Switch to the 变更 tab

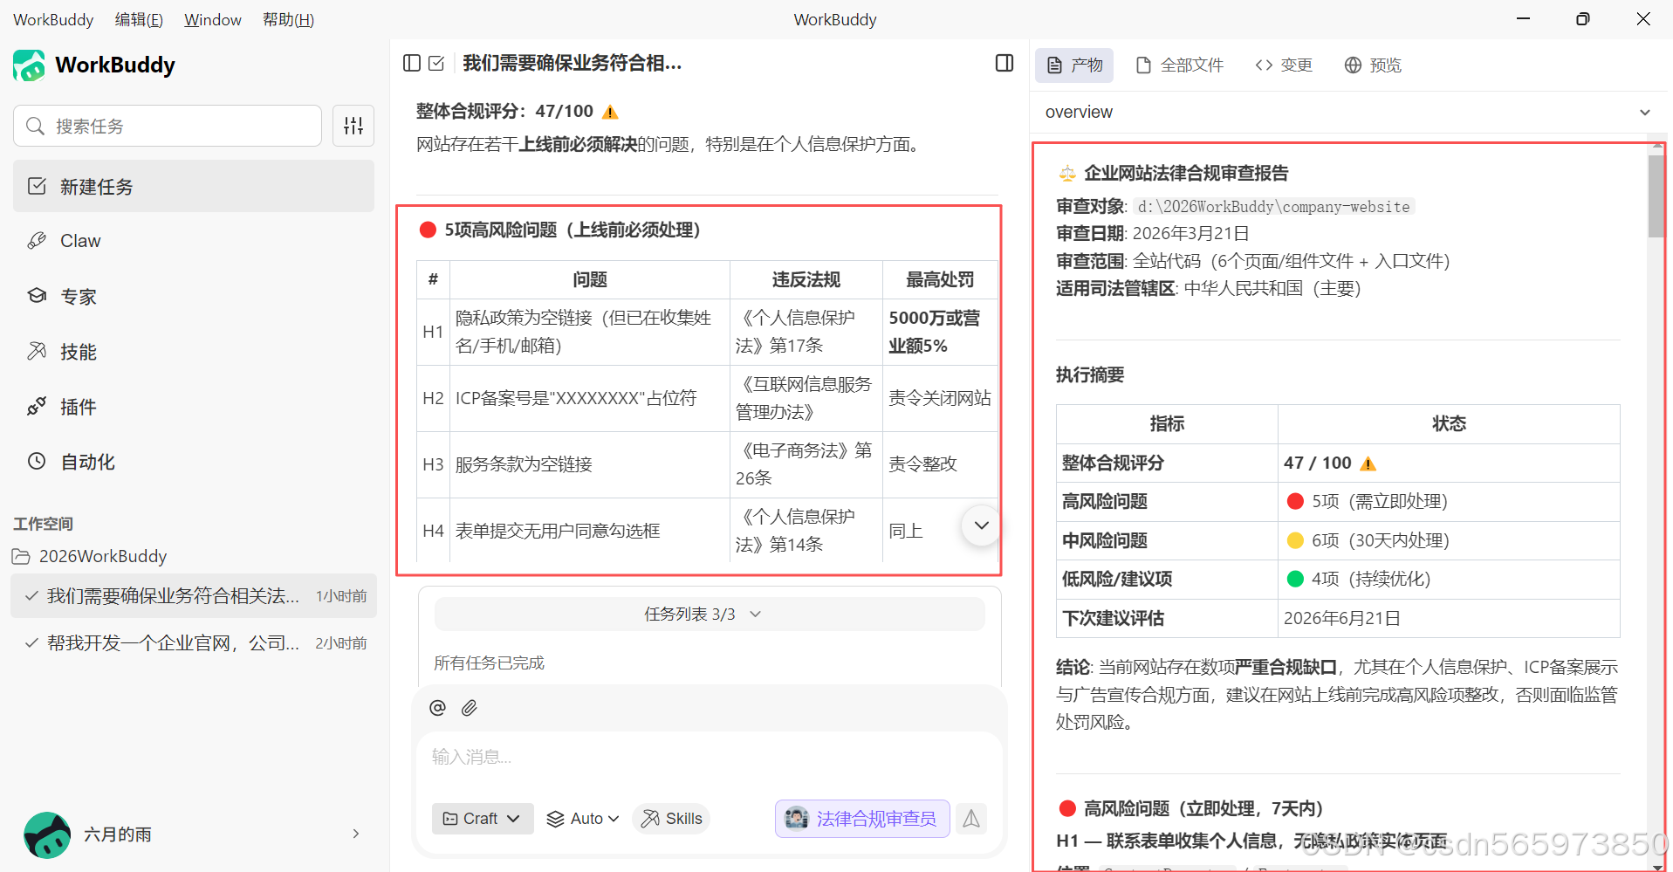click(x=1284, y=65)
